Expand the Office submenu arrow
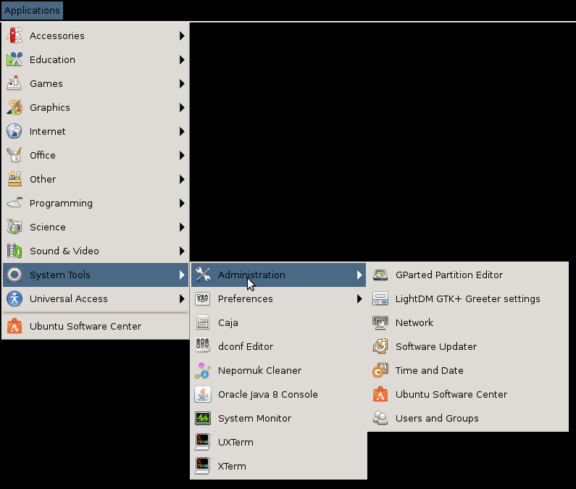This screenshot has height=489, width=576. point(182,155)
